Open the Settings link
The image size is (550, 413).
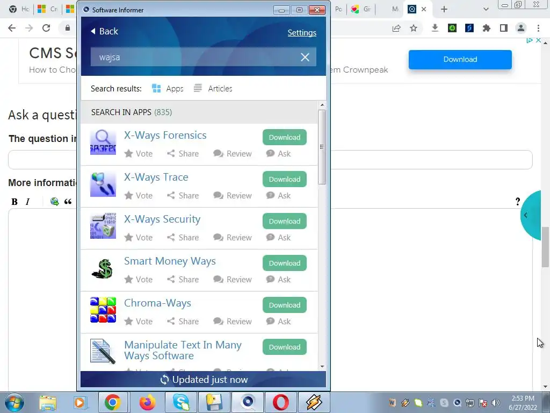coord(302,33)
